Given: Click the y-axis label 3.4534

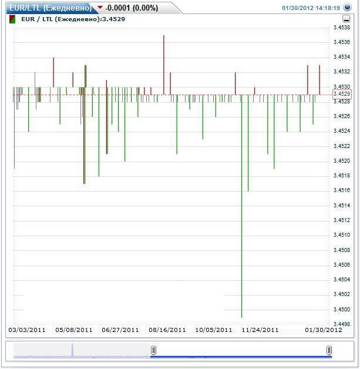Looking at the screenshot, I should [x=342, y=57].
